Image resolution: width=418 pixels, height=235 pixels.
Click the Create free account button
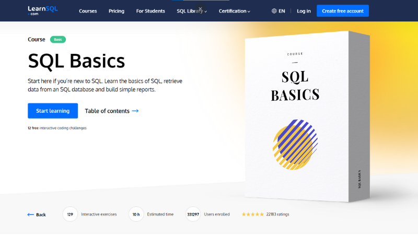(343, 10)
